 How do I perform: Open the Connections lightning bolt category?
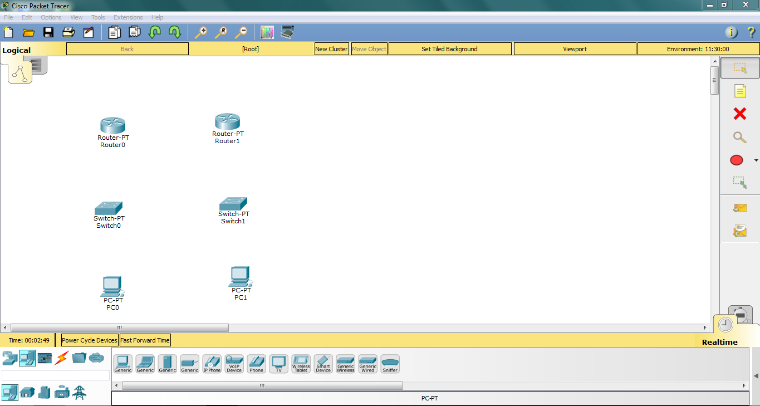point(61,358)
